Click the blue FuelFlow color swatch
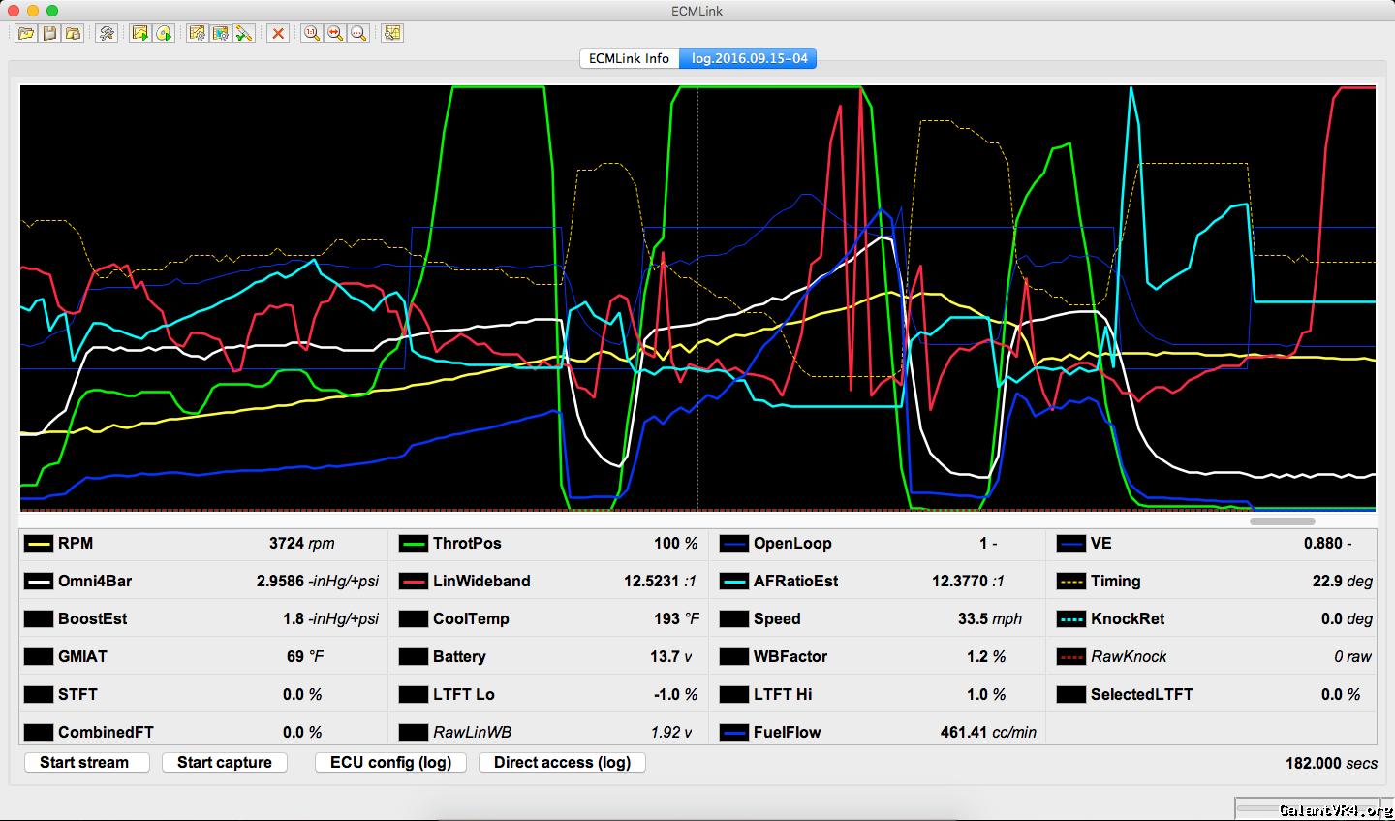Viewport: 1395px width, 821px height. click(734, 733)
